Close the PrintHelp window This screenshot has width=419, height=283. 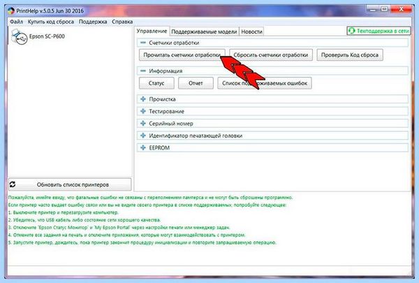401,10
